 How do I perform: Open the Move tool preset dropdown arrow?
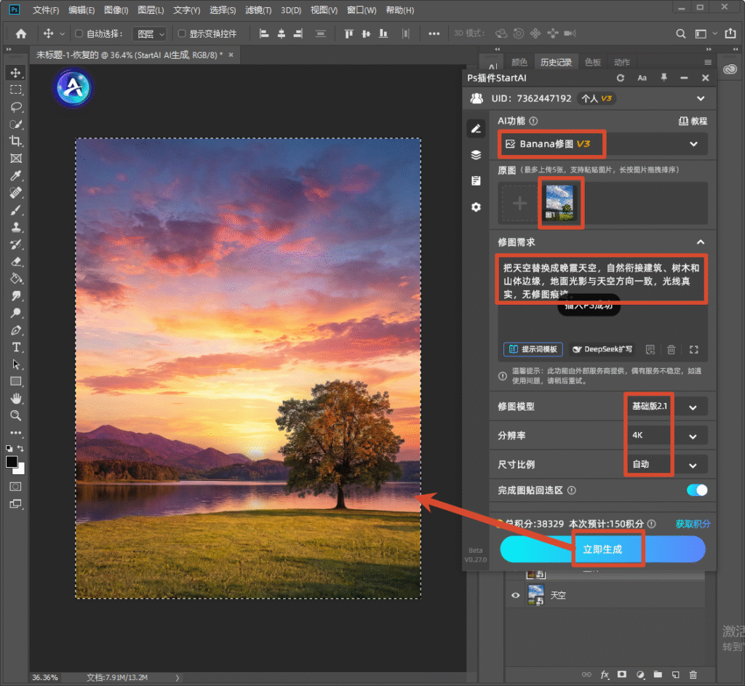coord(63,33)
